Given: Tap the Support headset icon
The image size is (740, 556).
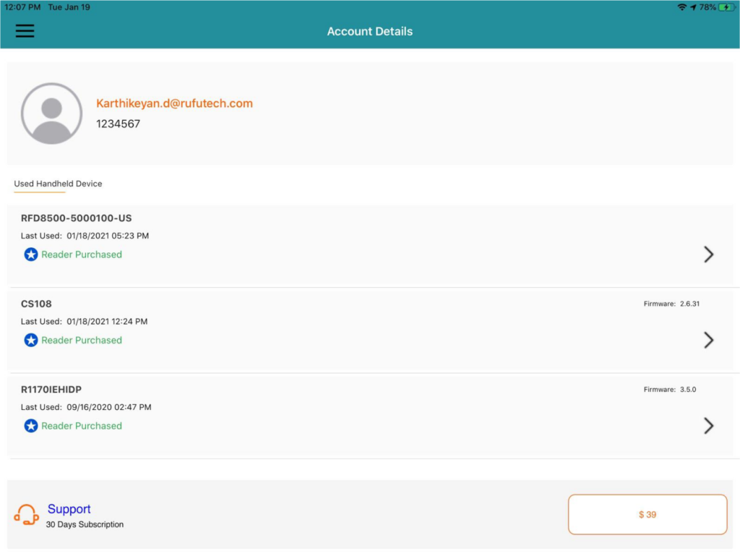Looking at the screenshot, I should (27, 515).
